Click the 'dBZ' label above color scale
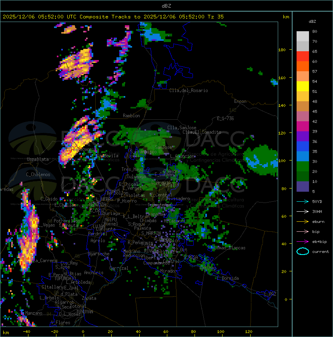The width and height of the screenshot is (333, 337). tap(312, 22)
